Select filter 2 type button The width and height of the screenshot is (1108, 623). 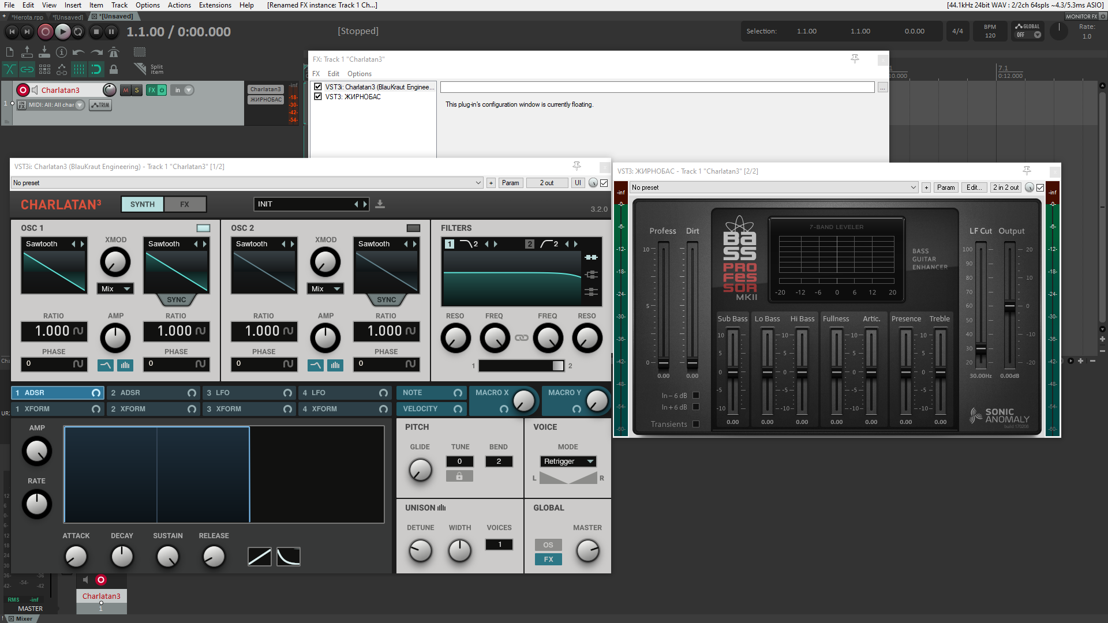tap(549, 244)
